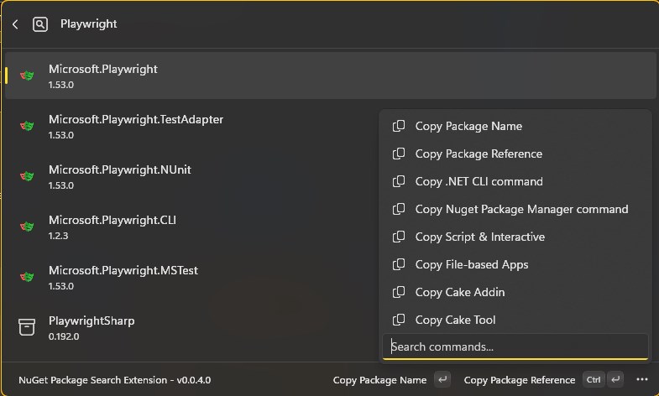Click the Playwright search query field
659x396 pixels.
(89, 24)
